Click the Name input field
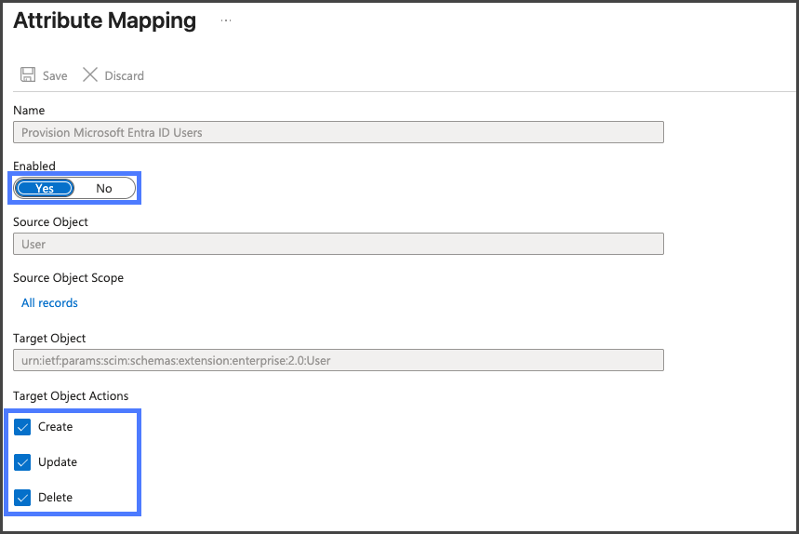This screenshot has height=534, width=799. pyautogui.click(x=338, y=132)
